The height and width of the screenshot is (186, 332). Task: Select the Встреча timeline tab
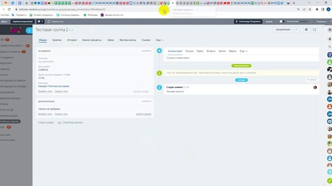click(211, 51)
